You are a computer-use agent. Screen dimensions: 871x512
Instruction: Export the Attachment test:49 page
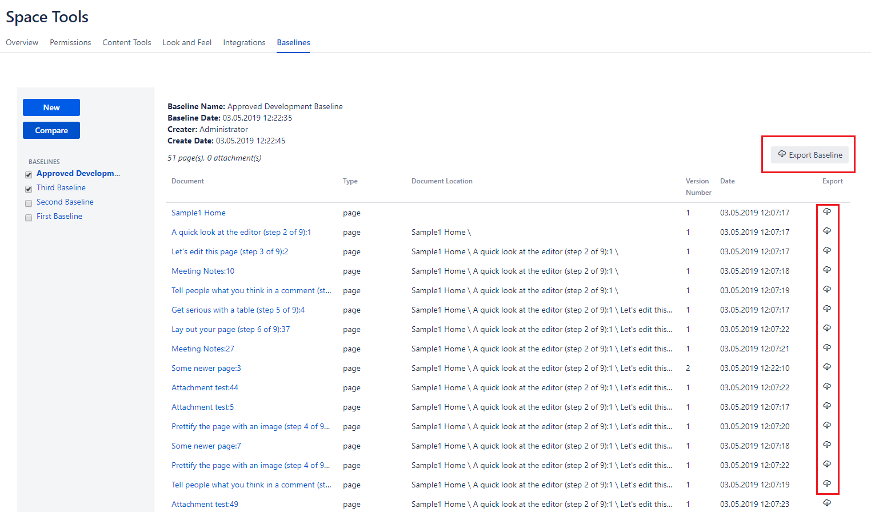[826, 503]
